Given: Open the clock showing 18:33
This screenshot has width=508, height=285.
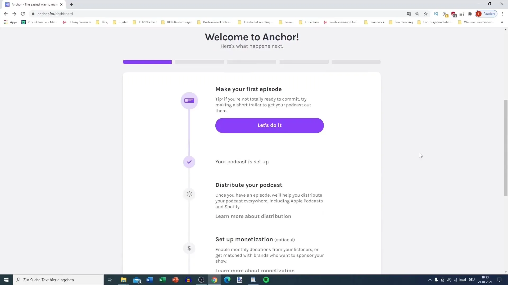Looking at the screenshot, I should (x=485, y=280).
